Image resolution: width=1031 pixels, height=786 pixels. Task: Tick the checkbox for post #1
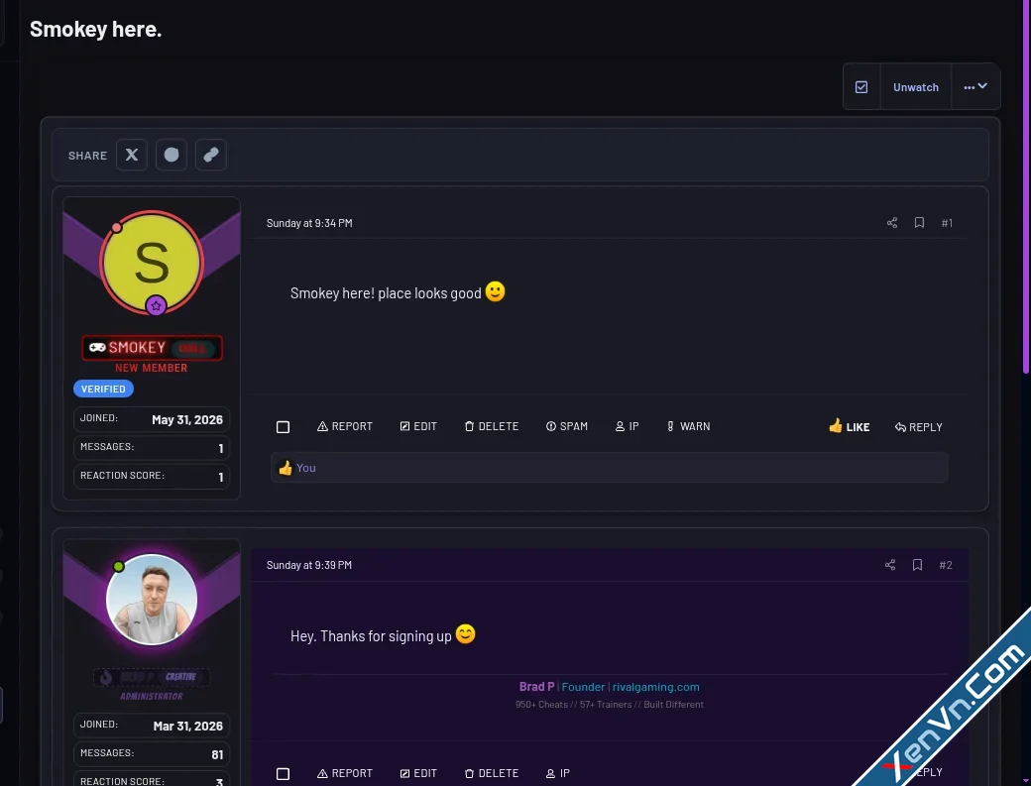(x=283, y=427)
